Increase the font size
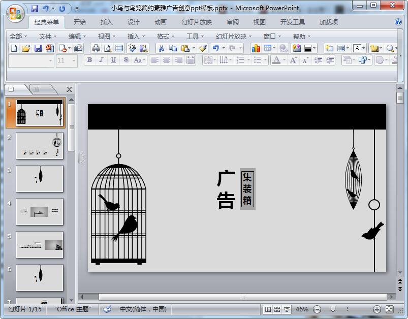 coord(294,60)
